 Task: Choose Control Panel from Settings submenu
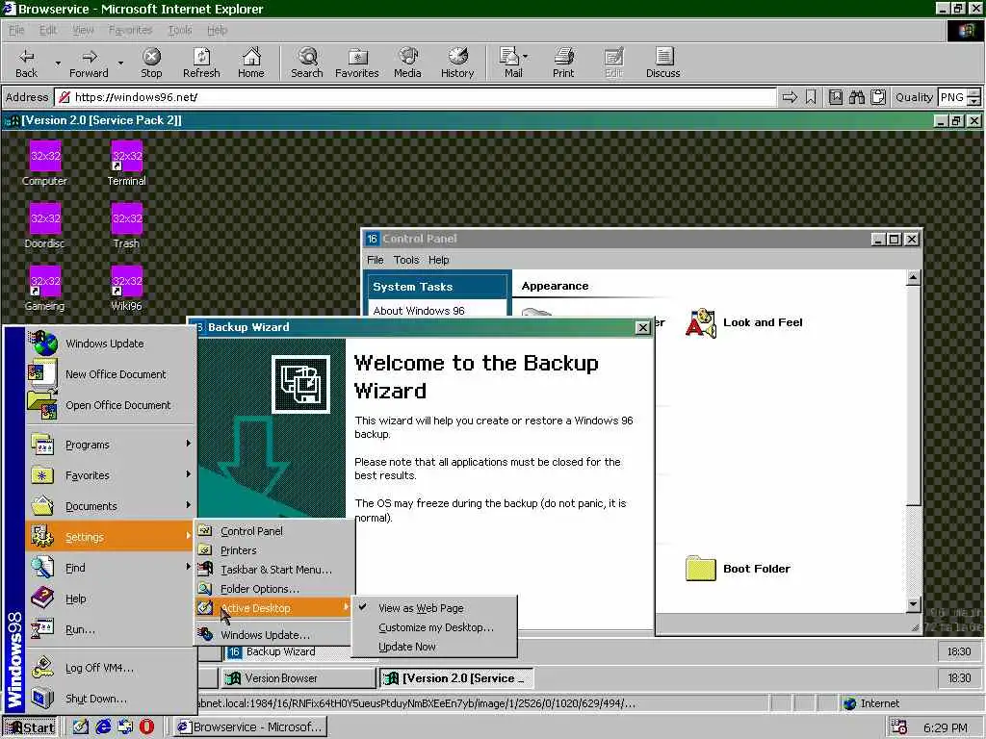pos(272,531)
